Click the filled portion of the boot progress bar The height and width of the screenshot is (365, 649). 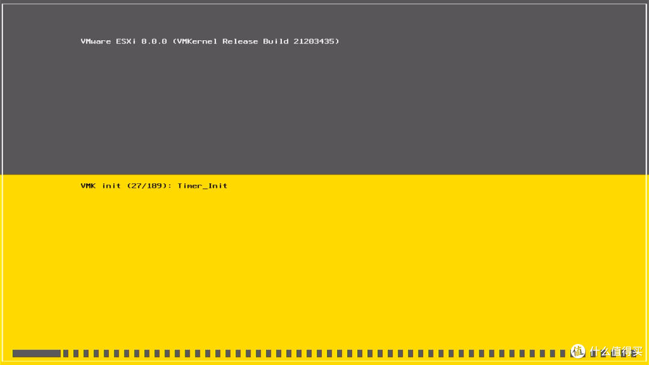coord(36,354)
